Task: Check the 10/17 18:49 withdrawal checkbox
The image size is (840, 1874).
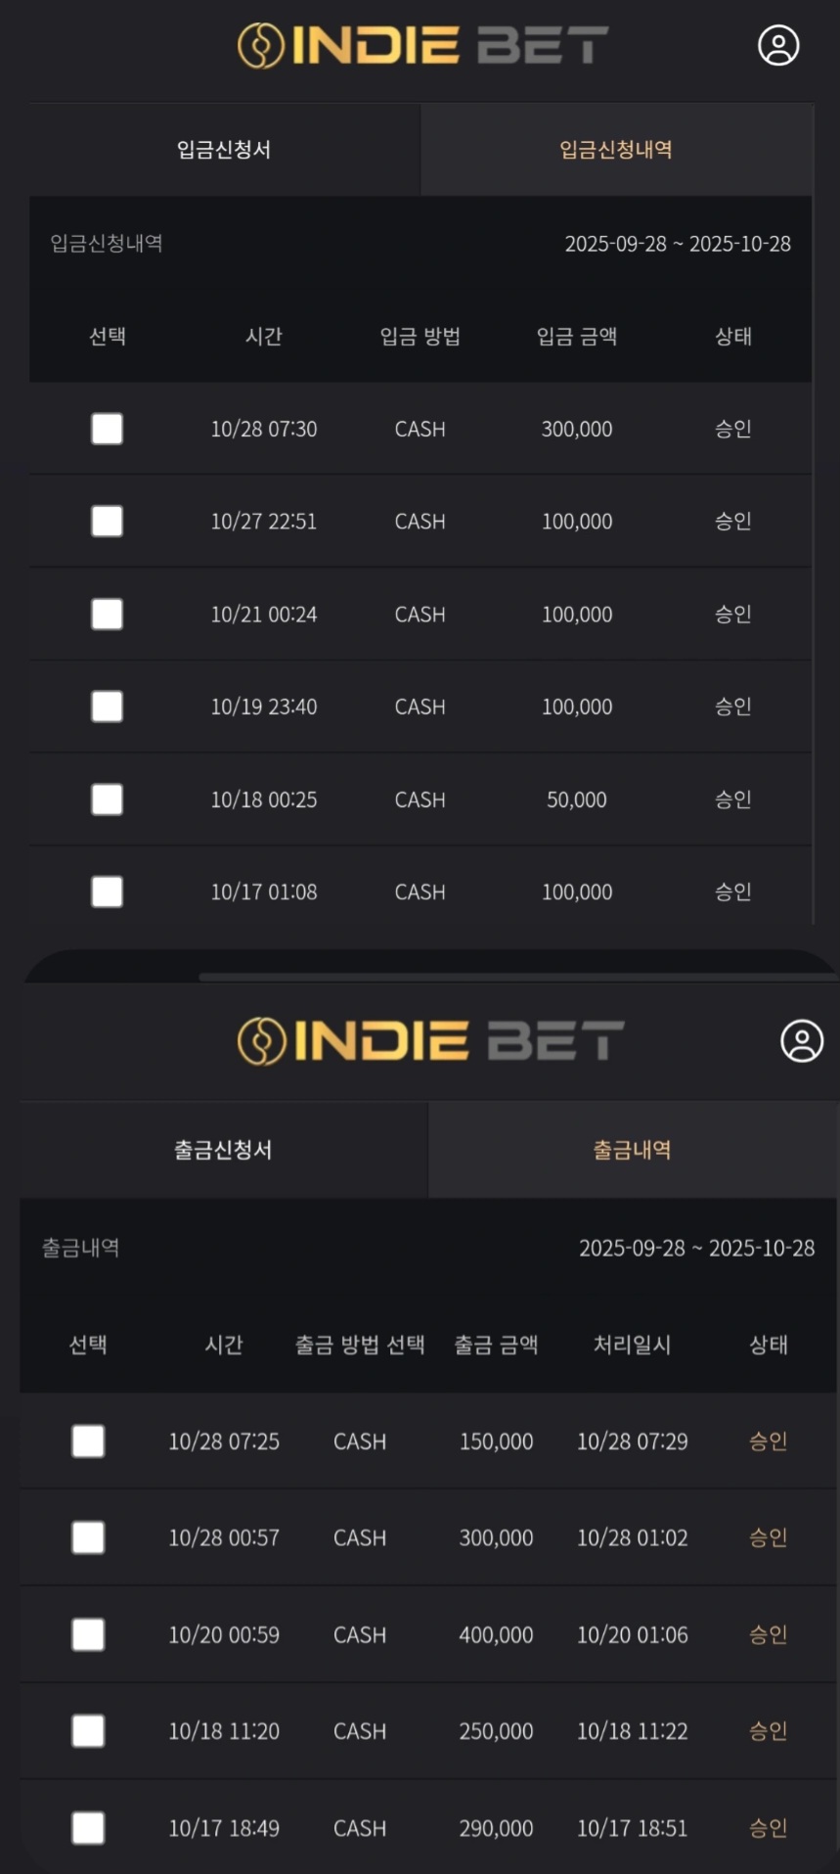Action: (x=88, y=1828)
